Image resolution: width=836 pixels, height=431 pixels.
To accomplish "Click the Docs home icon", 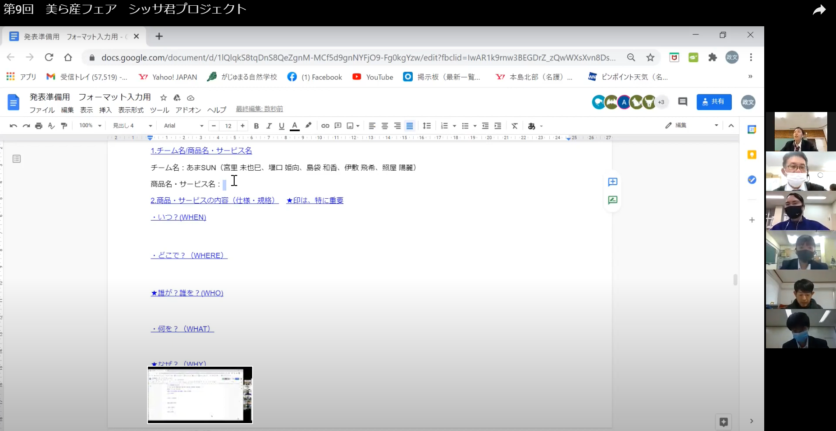I will pyautogui.click(x=14, y=103).
